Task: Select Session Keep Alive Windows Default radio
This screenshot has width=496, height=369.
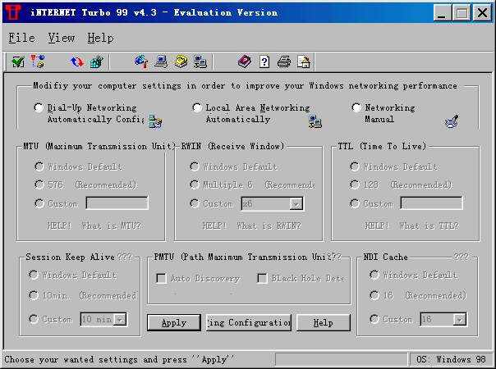Action: point(34,275)
